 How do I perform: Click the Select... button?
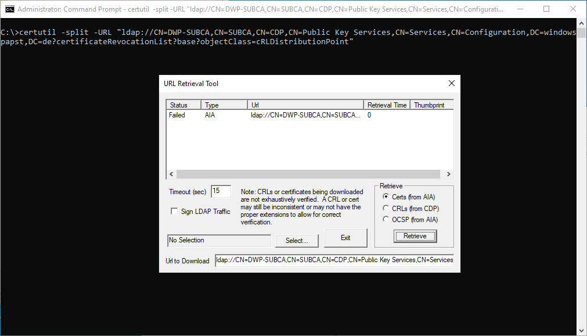coord(297,241)
